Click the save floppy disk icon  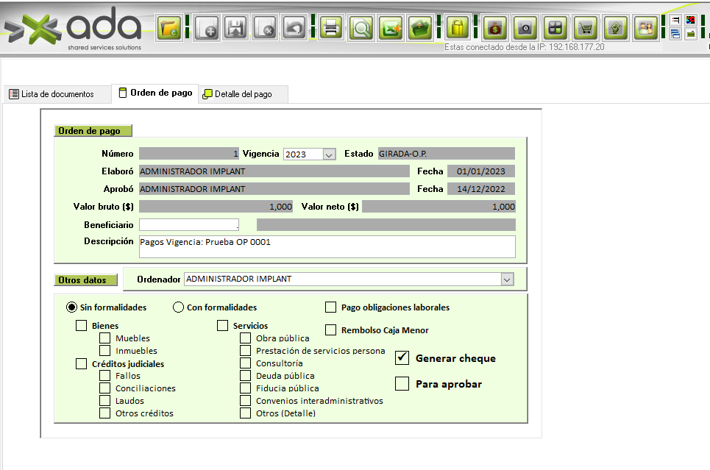point(235,29)
